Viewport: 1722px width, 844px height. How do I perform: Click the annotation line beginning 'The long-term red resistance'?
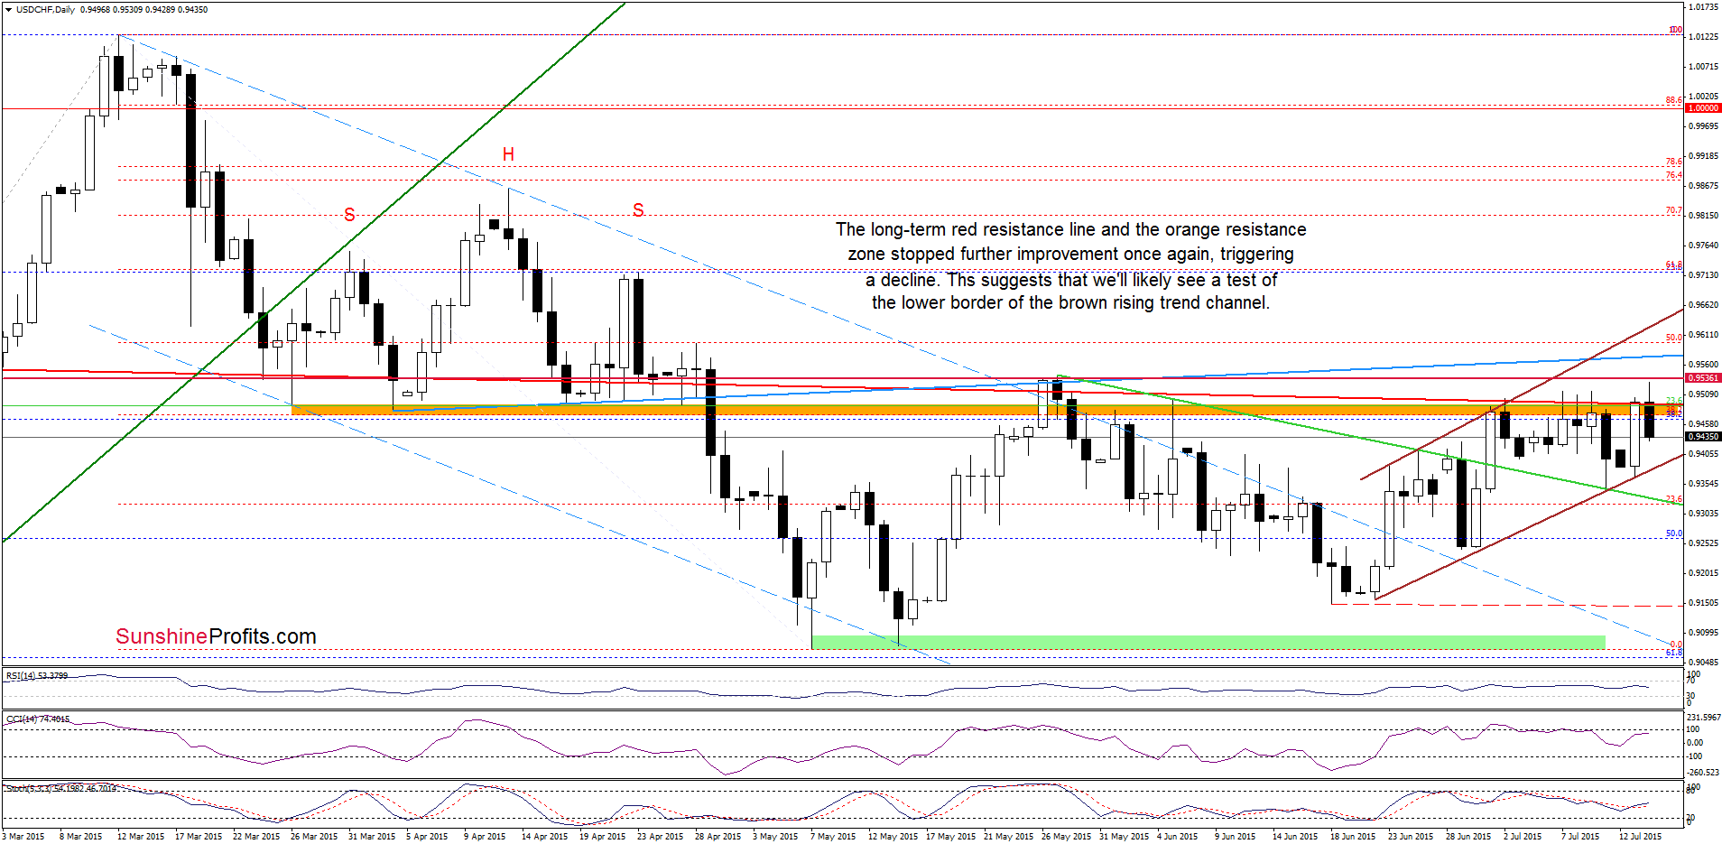(x=1070, y=230)
